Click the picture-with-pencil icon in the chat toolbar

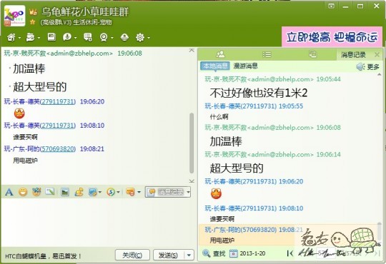click(50, 192)
